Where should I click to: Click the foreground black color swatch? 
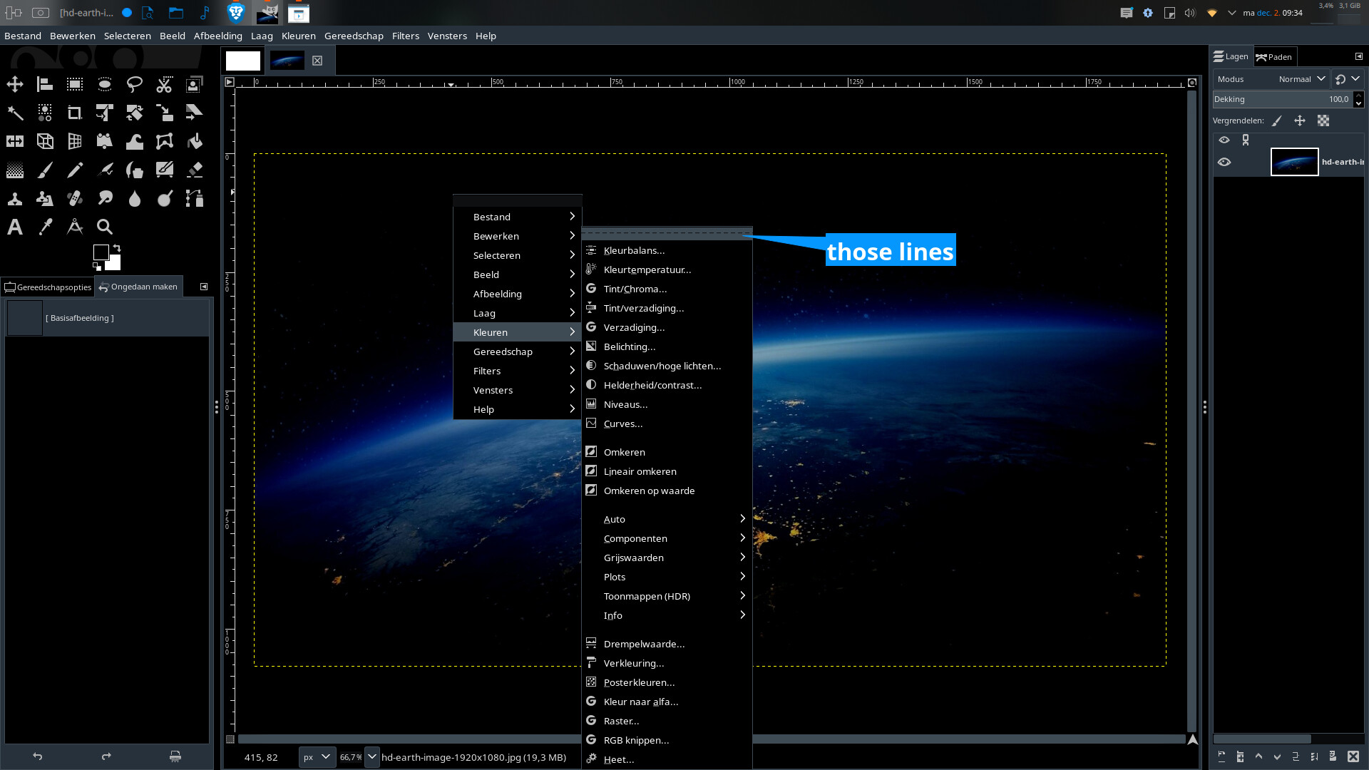point(101,252)
